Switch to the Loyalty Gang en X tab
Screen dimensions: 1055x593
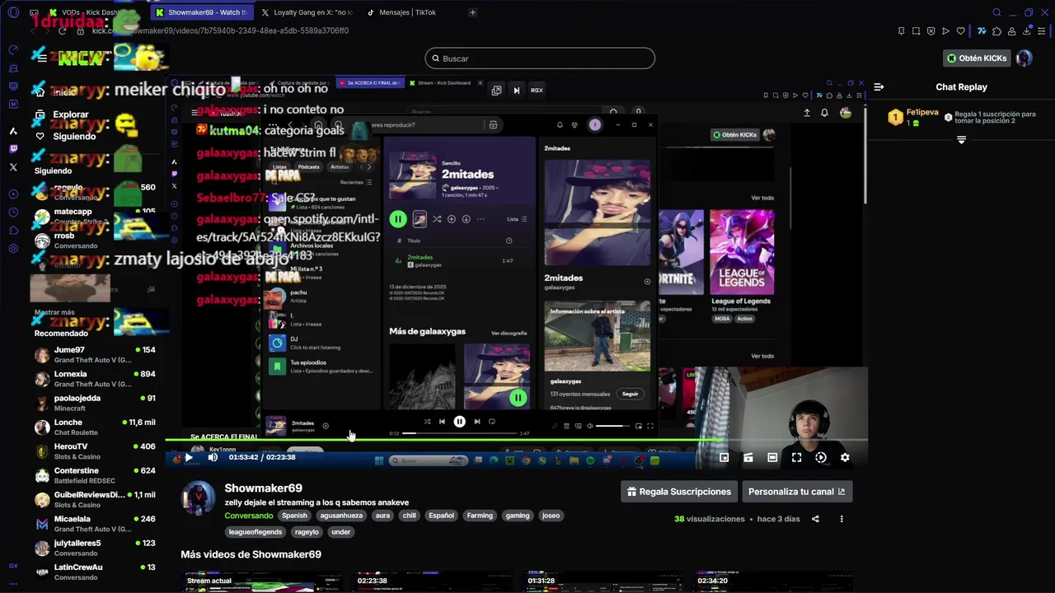307,12
